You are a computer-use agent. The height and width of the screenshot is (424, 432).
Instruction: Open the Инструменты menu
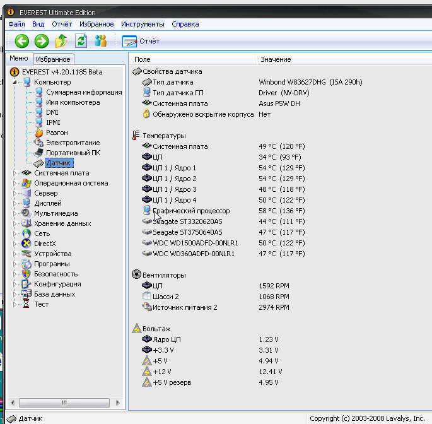tap(143, 24)
